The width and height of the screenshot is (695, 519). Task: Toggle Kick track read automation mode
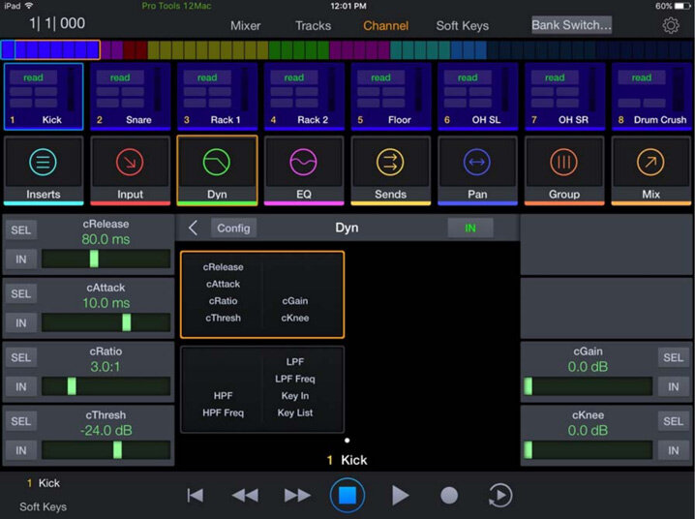33,77
